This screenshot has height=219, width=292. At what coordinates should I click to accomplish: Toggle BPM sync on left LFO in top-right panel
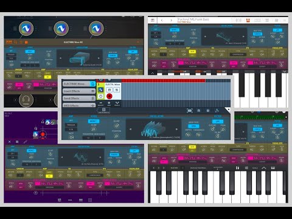pos(164,63)
